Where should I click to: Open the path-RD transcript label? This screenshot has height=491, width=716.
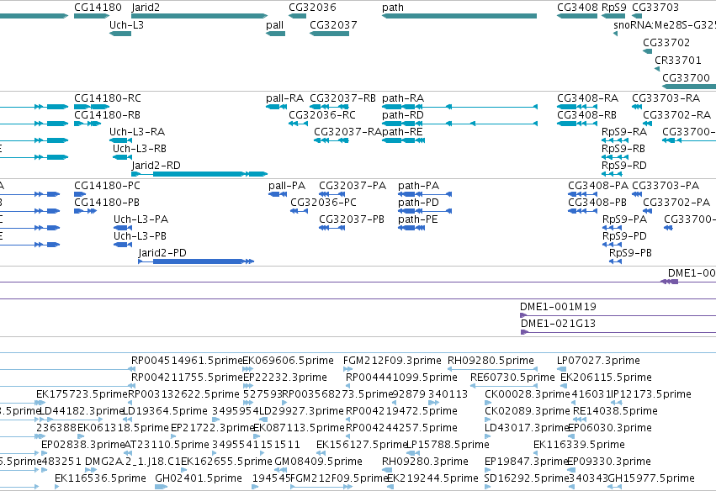click(x=403, y=115)
